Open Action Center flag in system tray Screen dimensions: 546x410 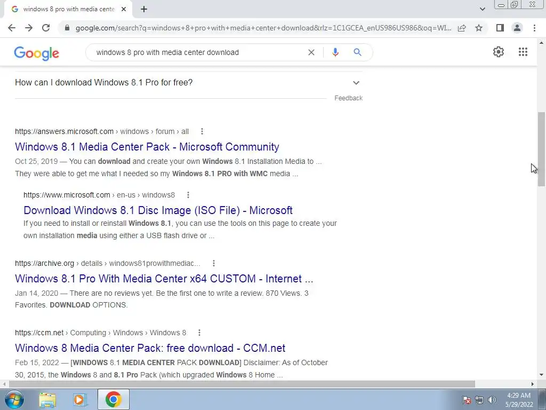pos(467,400)
